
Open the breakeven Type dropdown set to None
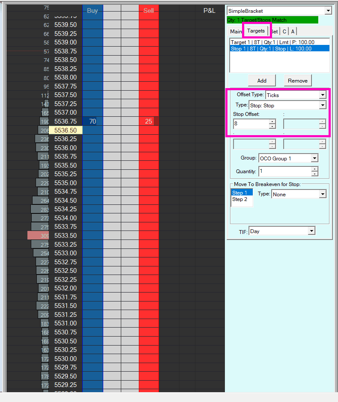point(323,194)
